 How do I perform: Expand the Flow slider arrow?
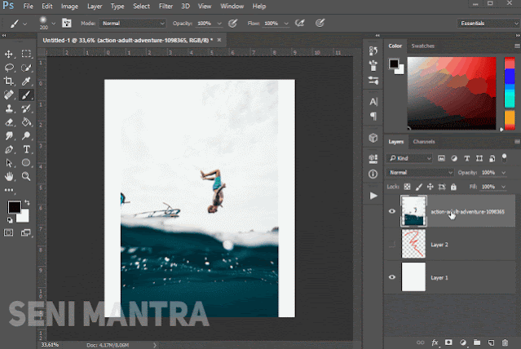286,24
